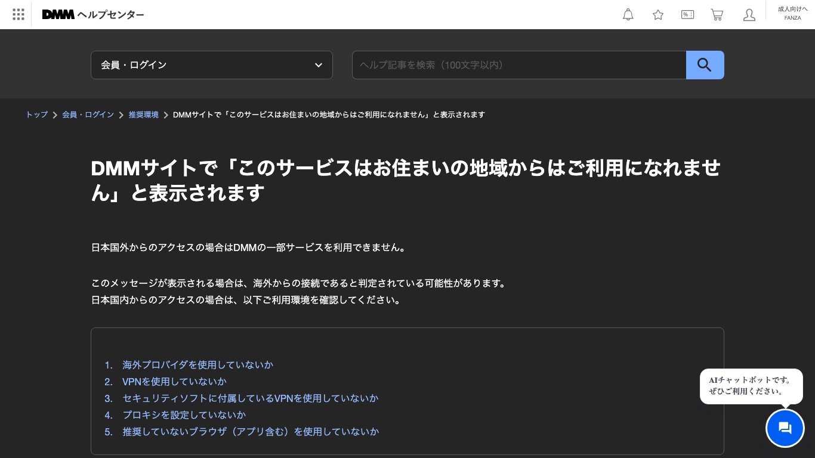The height and width of the screenshot is (458, 815).
Task: Click the blue search magnifier button
Action: tap(705, 65)
